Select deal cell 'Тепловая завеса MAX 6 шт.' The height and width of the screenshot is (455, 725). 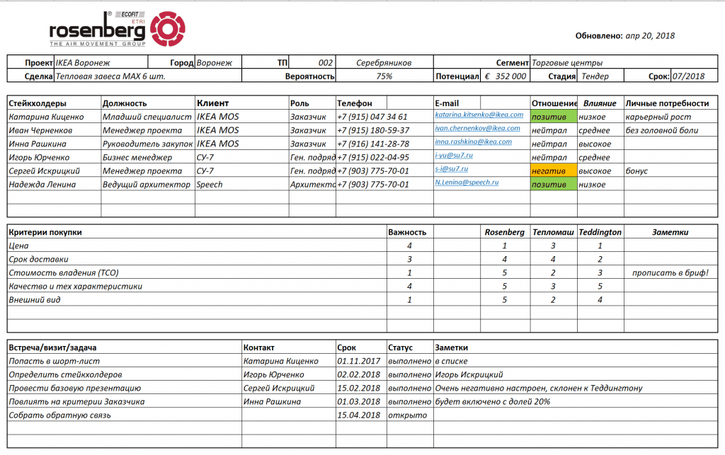(148, 76)
